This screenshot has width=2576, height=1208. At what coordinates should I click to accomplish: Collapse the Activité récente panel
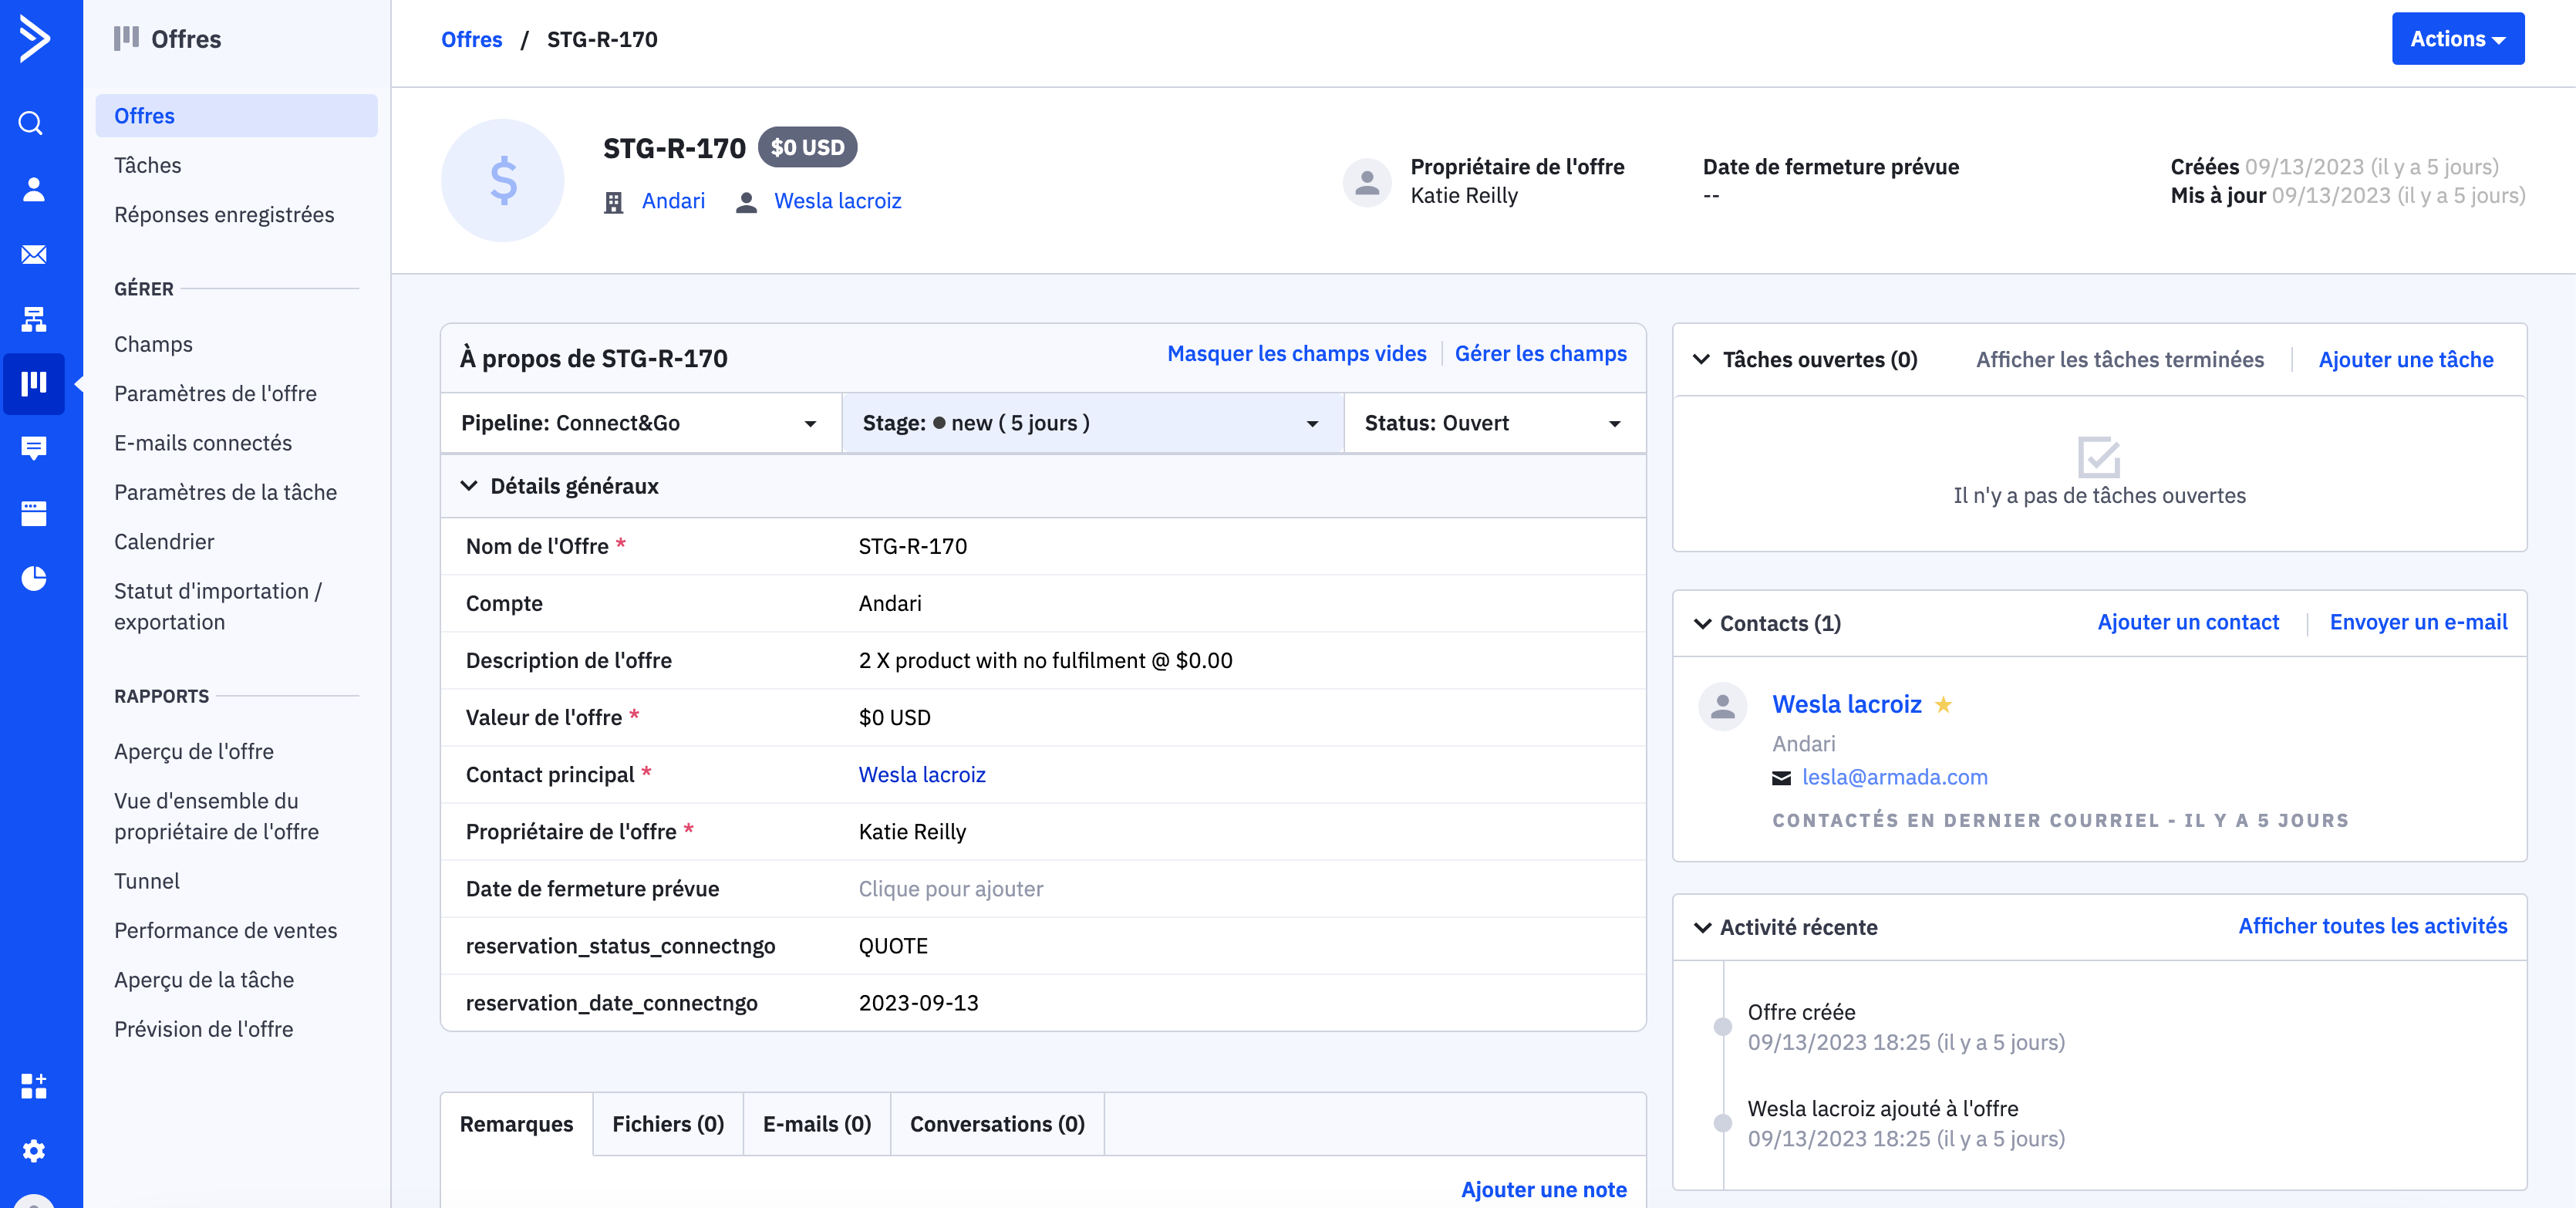click(1702, 927)
